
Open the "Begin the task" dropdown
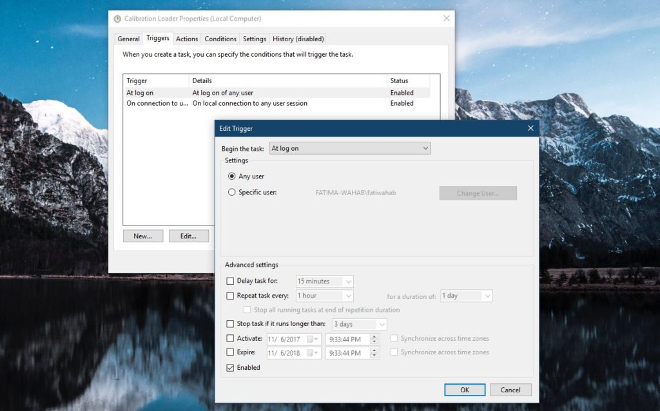(x=425, y=148)
